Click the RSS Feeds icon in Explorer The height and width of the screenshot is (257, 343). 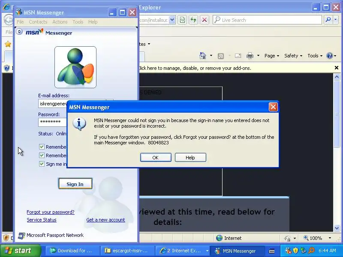(x=221, y=56)
